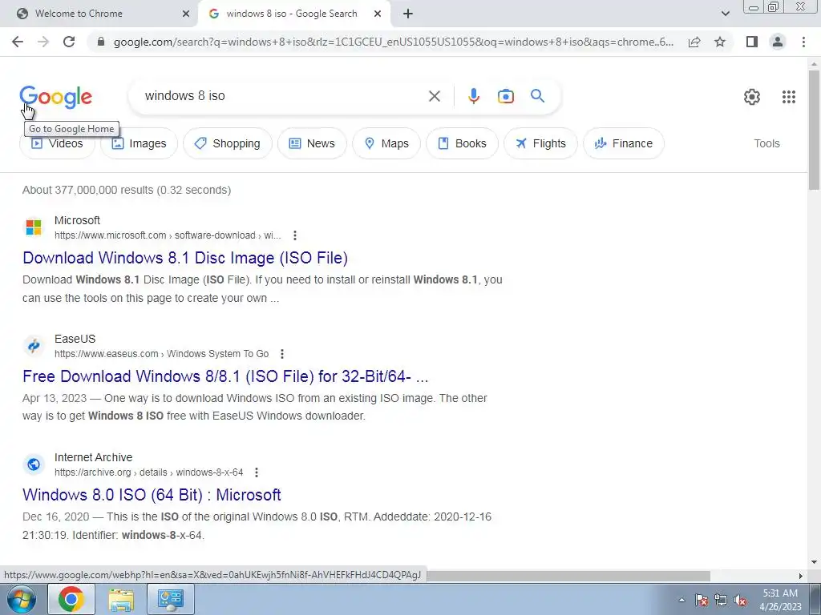This screenshot has height=615, width=821.
Task: Click the browser forward arrow
Action: tap(43, 42)
